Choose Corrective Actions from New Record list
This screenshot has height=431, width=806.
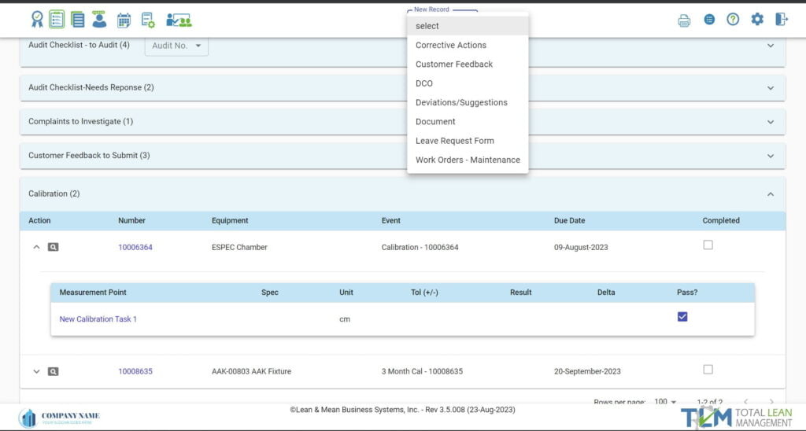point(468,45)
